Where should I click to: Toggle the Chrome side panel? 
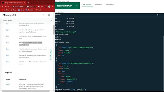(46, 7)
